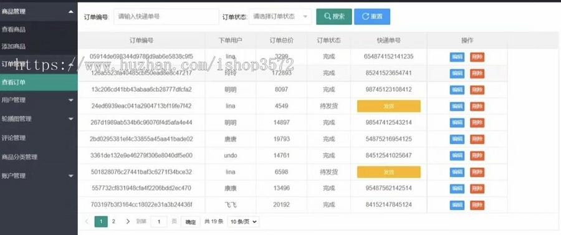Viewport: 561px width, 235px height.
Task: Expand the 用户管理 menu
Action: tap(39, 100)
